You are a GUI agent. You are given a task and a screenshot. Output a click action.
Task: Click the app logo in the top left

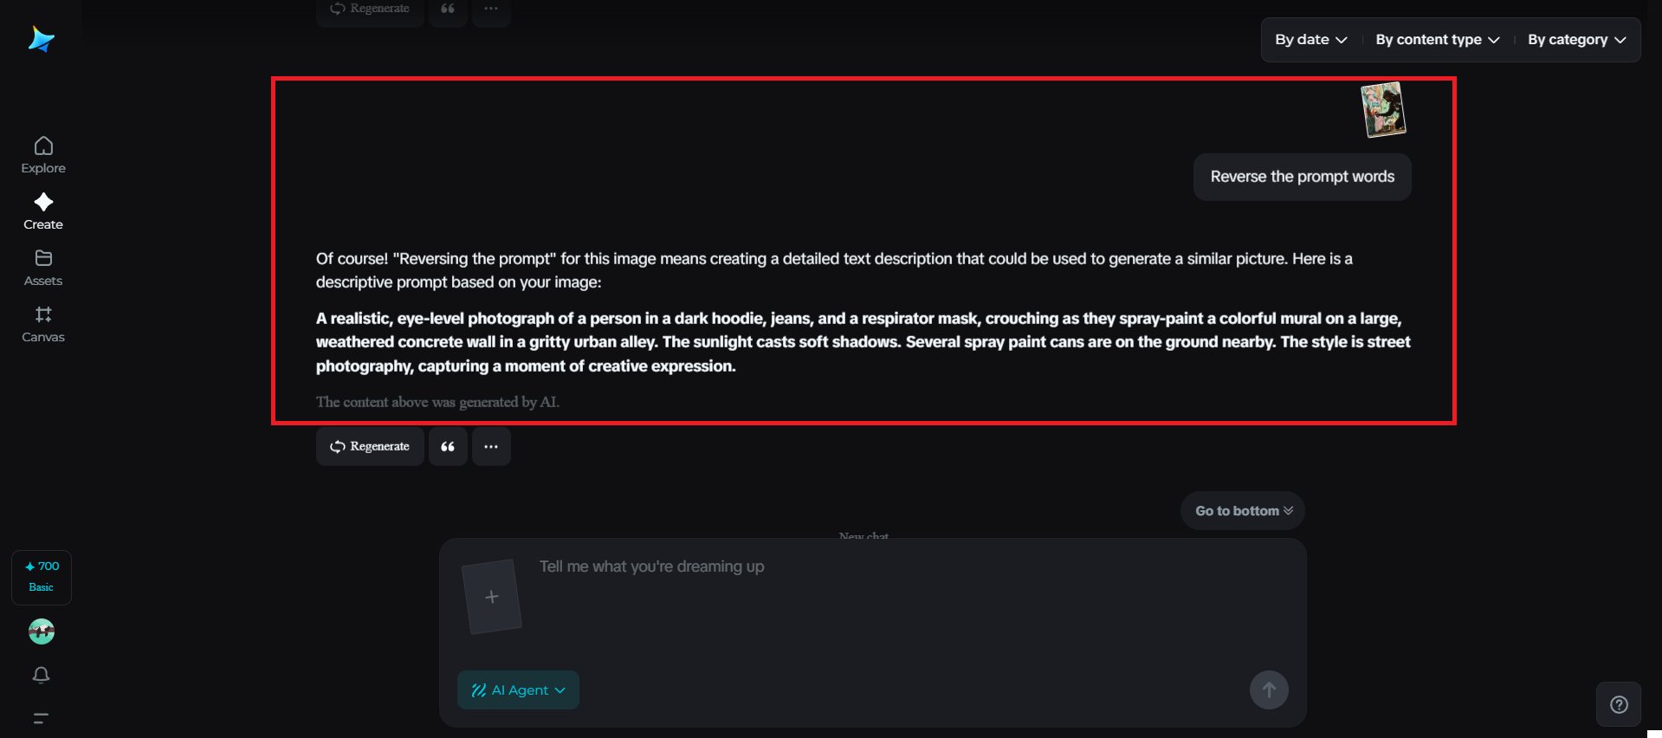point(41,38)
